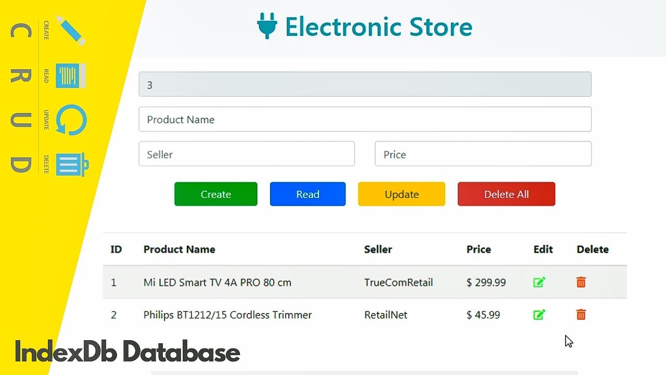Delete the Philips Cordless Trimmer row
This screenshot has height=375, width=666.
pyautogui.click(x=581, y=315)
